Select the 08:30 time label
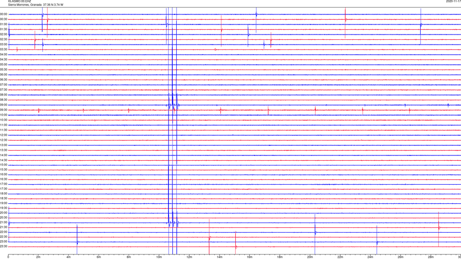This screenshot has width=461, height=259. click(4, 100)
